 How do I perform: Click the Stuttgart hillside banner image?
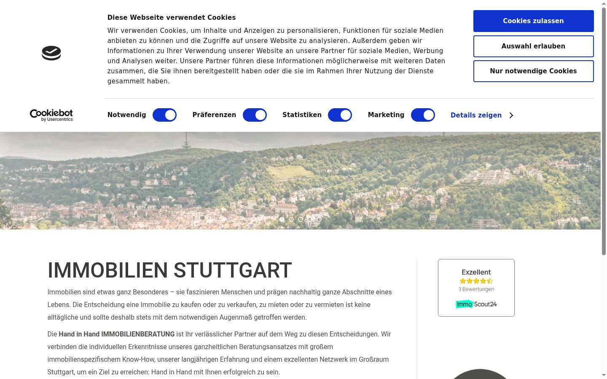pyautogui.click(x=300, y=181)
